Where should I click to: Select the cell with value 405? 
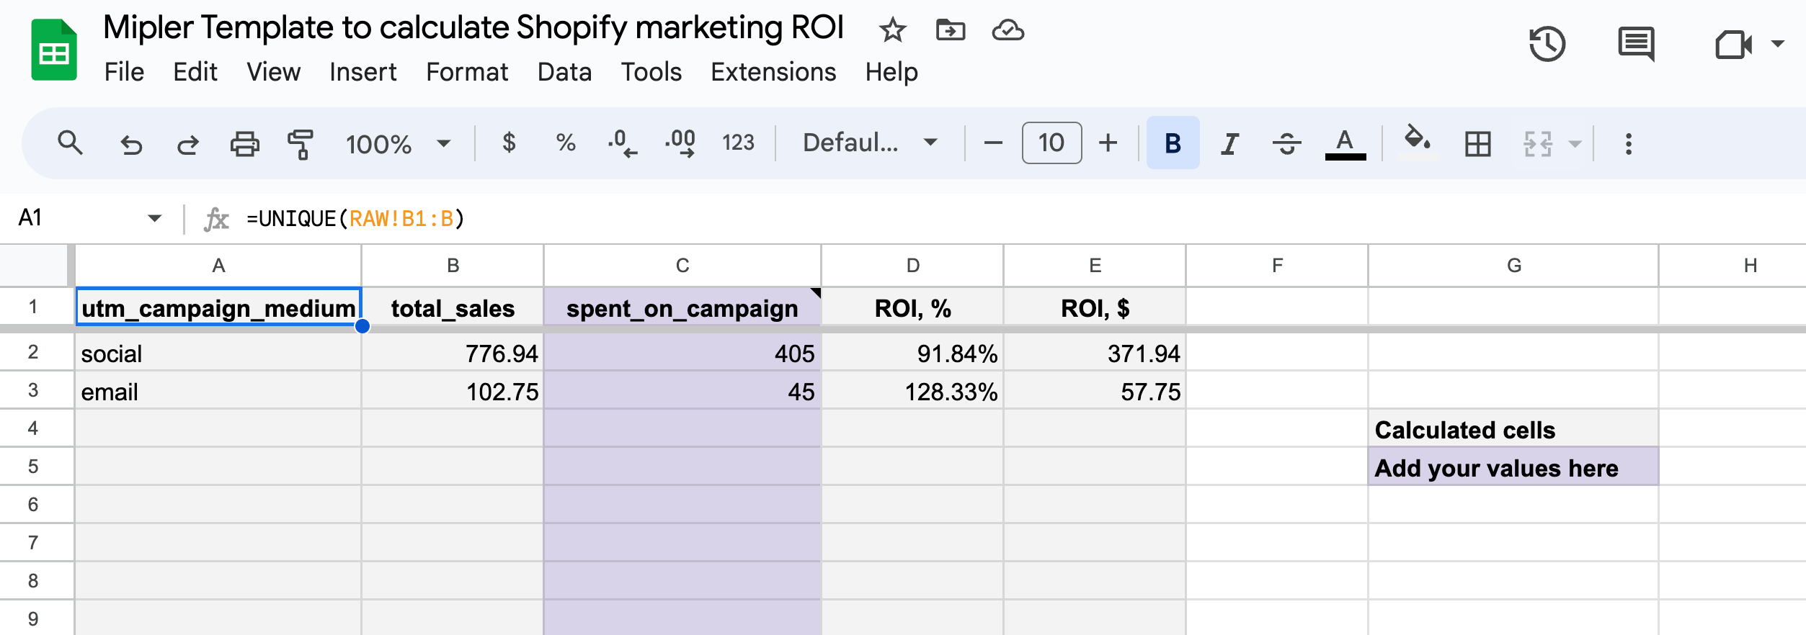pos(682,353)
